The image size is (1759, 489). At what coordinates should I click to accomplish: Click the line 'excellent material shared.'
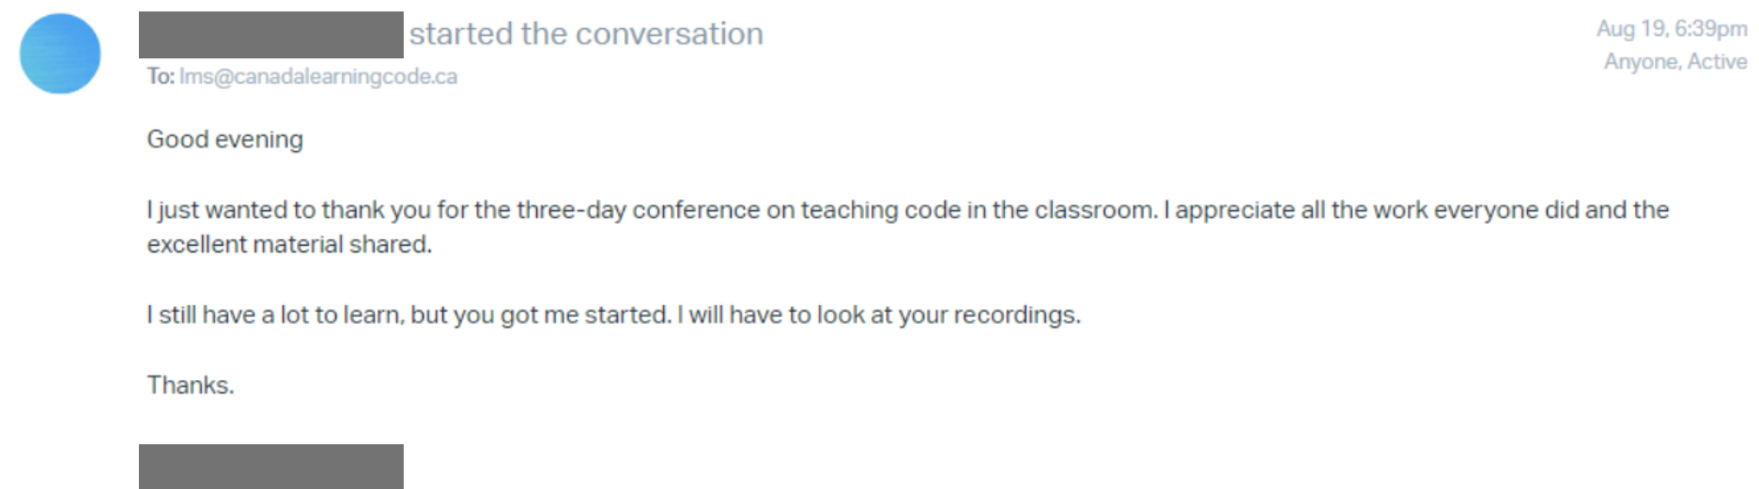click(289, 244)
